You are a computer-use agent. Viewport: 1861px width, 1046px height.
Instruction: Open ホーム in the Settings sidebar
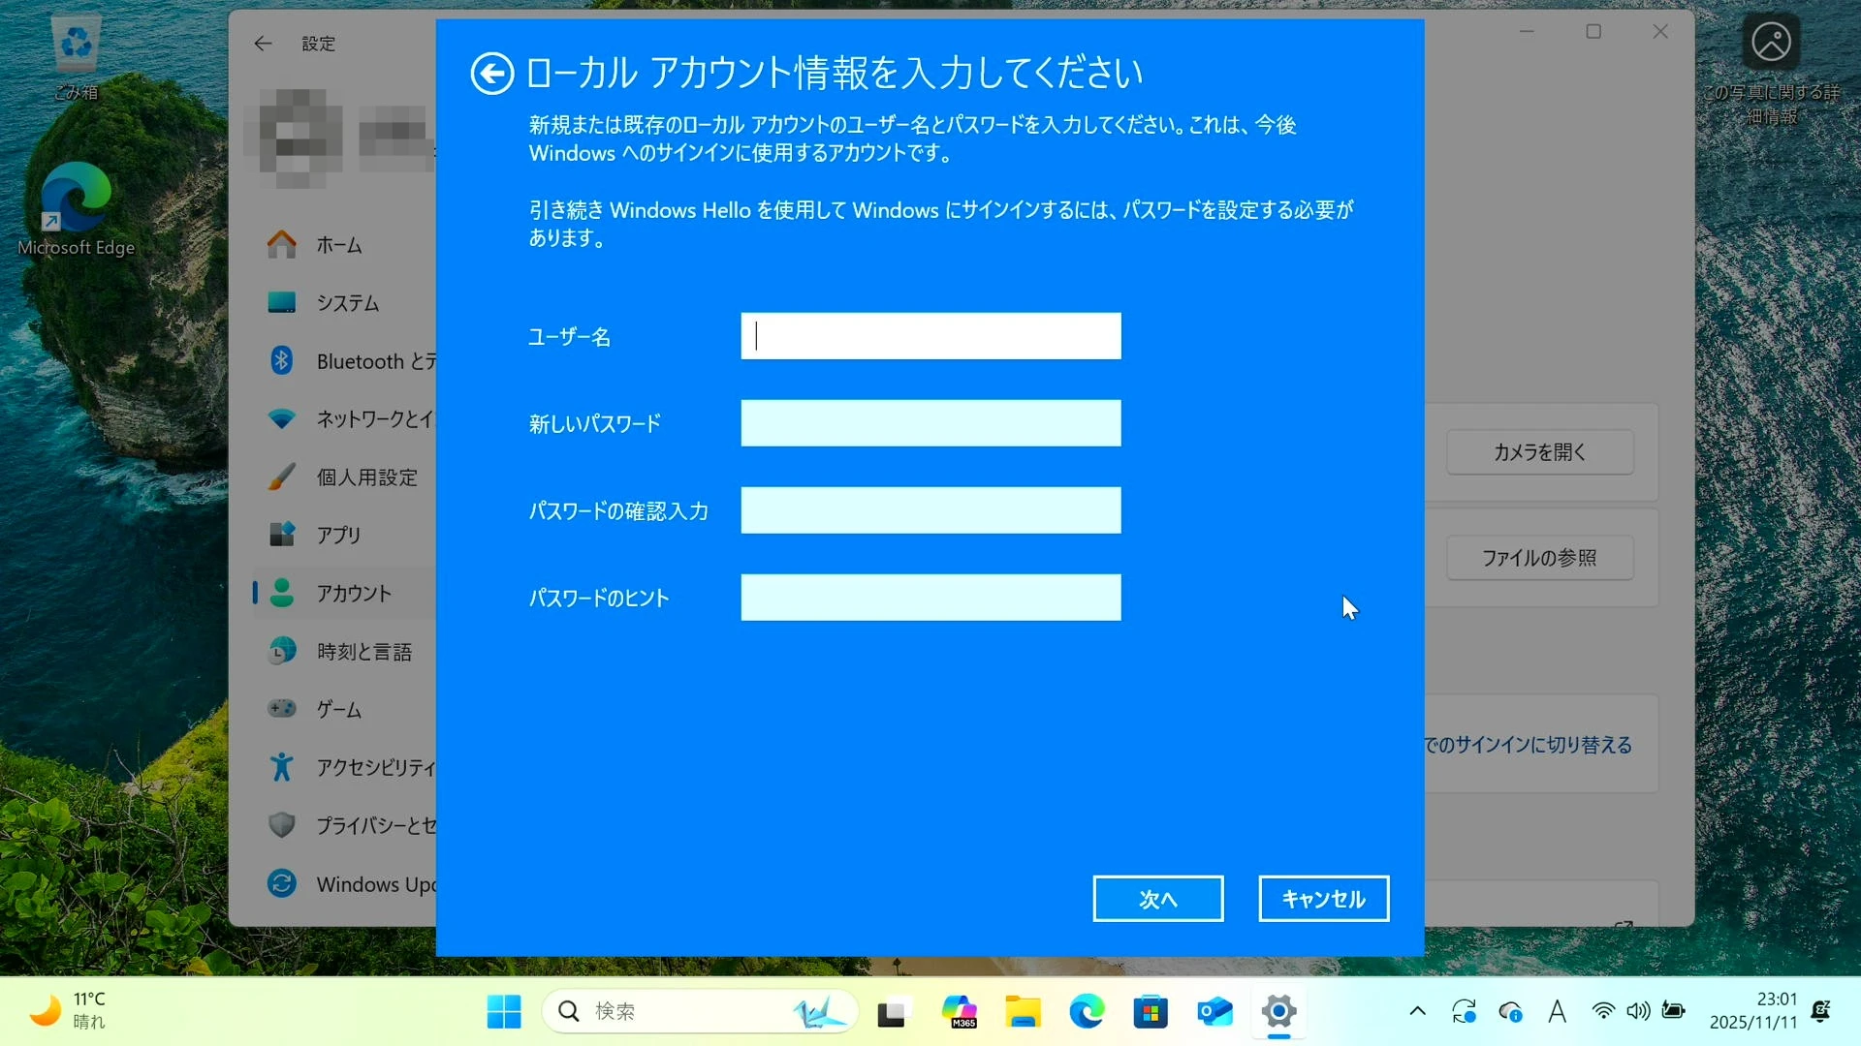pyautogui.click(x=338, y=245)
